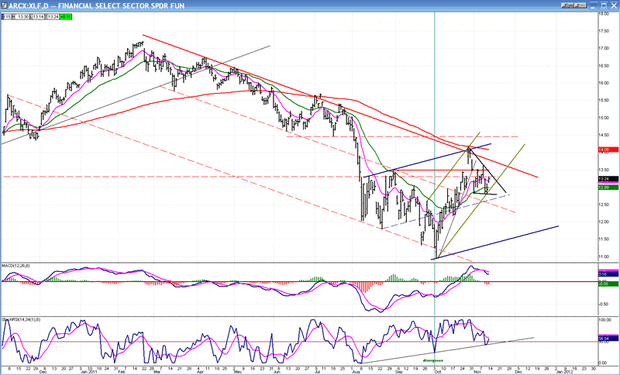The image size is (620, 375).
Task: Maximize the XLF chart window
Action: point(604,5)
